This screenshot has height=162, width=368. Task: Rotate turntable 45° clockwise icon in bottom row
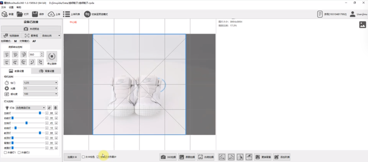pos(7,62)
